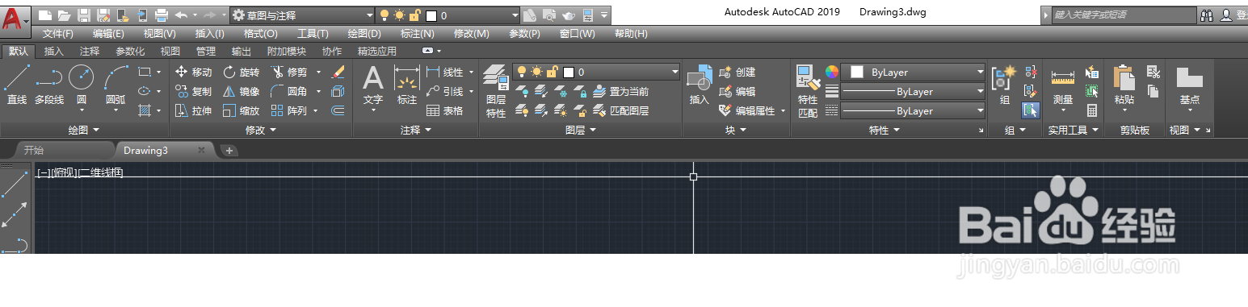
Task: Open the 标注(N) menu
Action: (x=418, y=34)
